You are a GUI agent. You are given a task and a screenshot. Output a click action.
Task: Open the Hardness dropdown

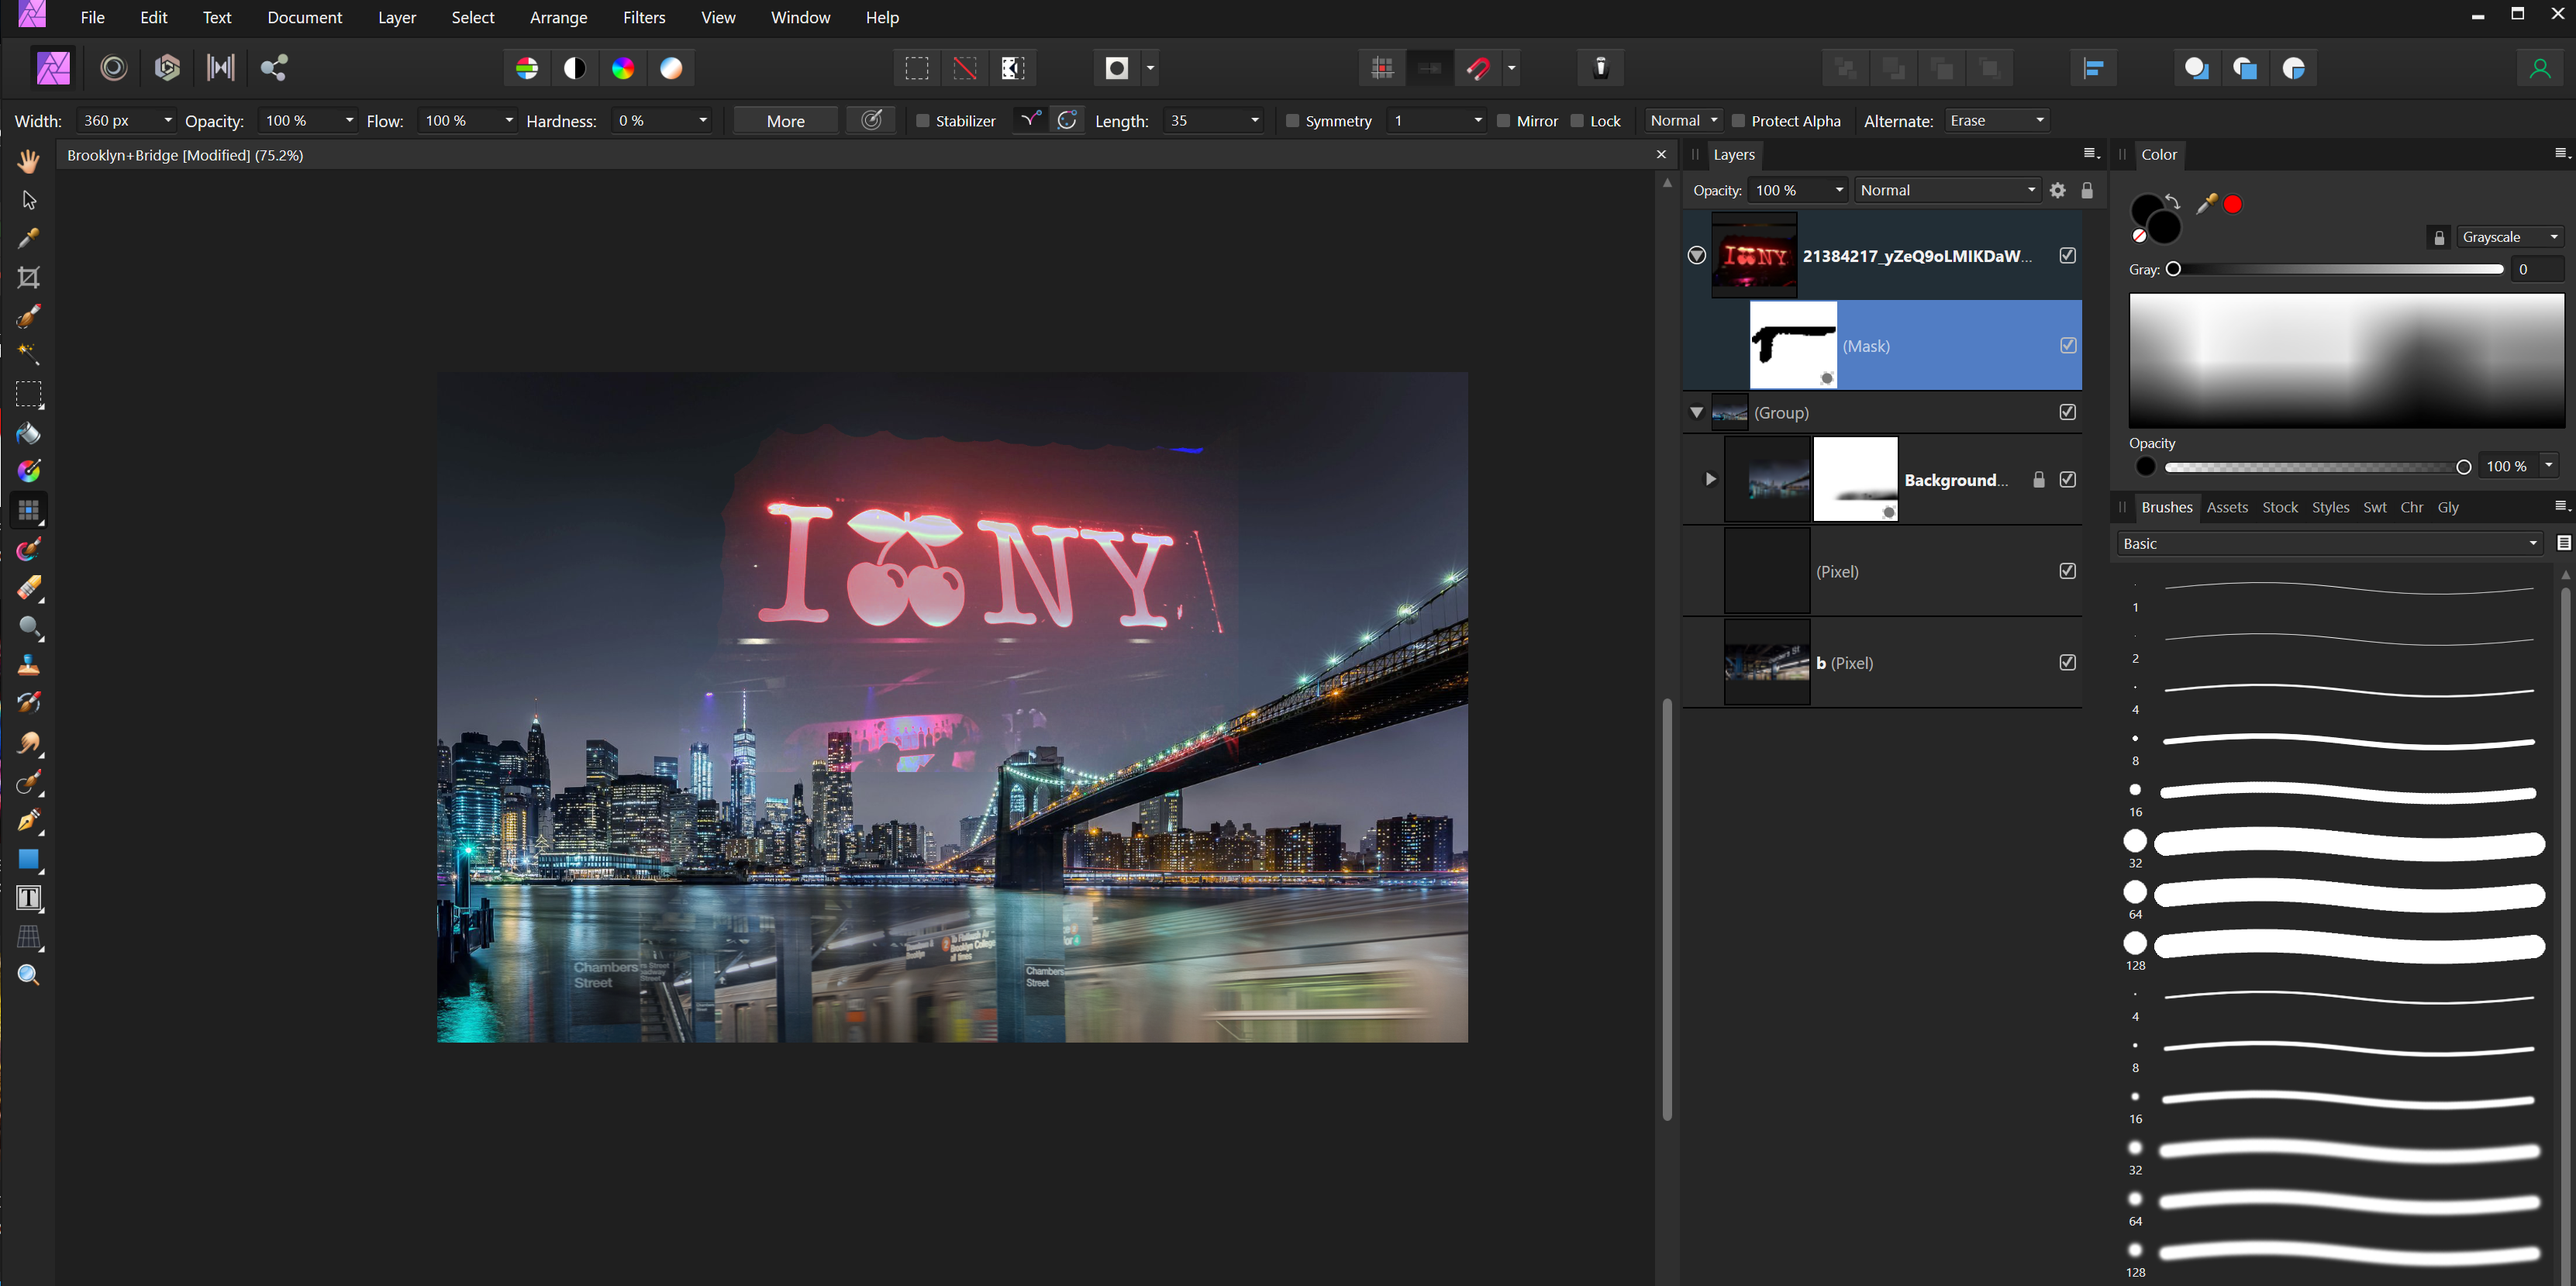[703, 120]
